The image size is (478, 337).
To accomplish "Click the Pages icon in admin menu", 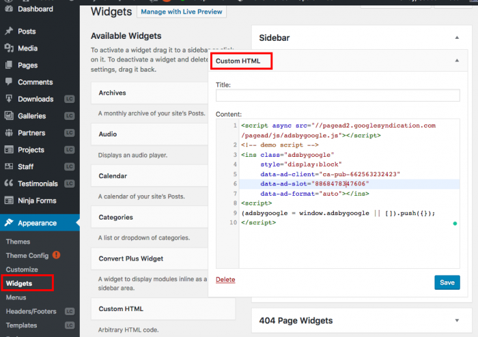I will point(8,65).
